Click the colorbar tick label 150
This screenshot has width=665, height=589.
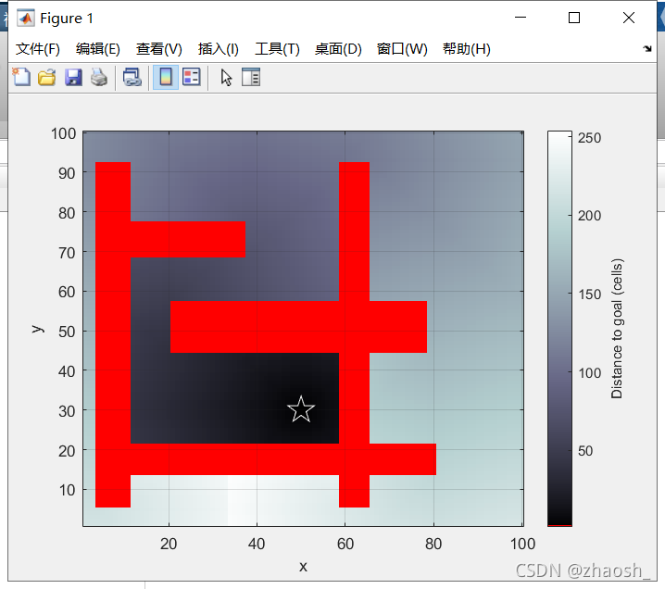(589, 294)
